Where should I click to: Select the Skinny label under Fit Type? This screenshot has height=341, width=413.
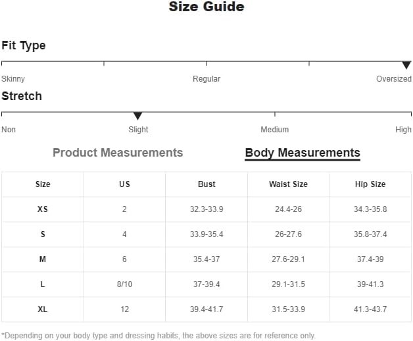click(13, 79)
